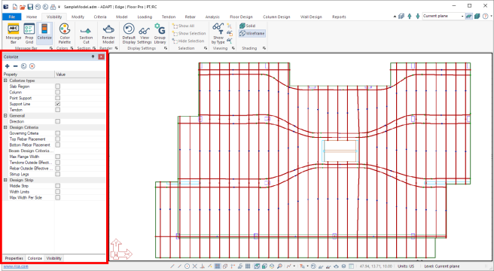
Task: Click the zoom magnifier icon in status bar
Action: pyautogui.click(x=280, y=266)
